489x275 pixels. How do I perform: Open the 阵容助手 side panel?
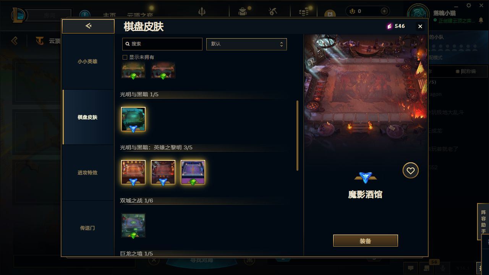coord(483,222)
